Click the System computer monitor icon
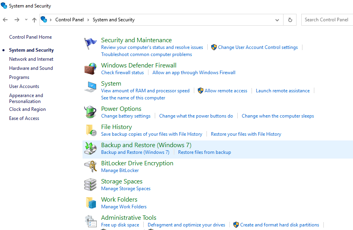Screen dimensions: 353x230 90,87
